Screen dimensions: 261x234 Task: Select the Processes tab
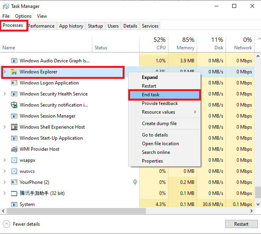13,25
